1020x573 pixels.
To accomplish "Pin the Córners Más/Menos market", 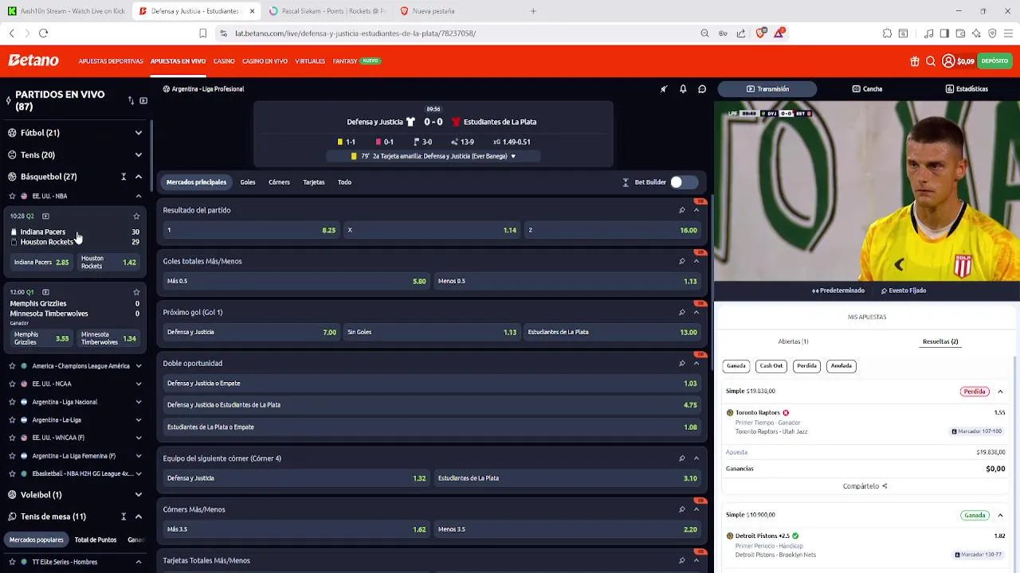I will [681, 509].
